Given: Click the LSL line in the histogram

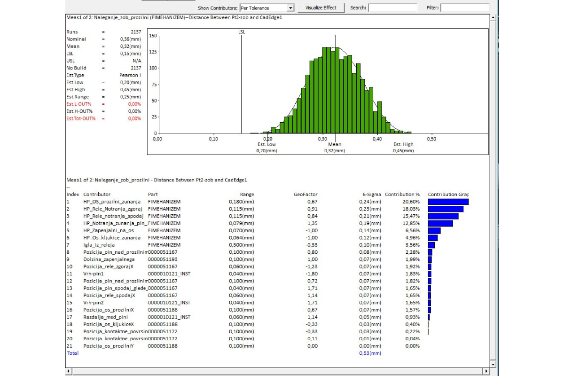Looking at the screenshot, I should pos(242,85).
